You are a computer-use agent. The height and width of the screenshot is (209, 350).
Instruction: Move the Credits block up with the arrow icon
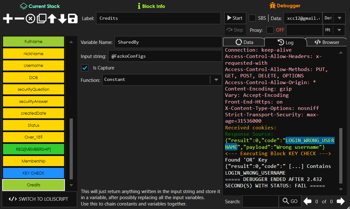(51, 19)
